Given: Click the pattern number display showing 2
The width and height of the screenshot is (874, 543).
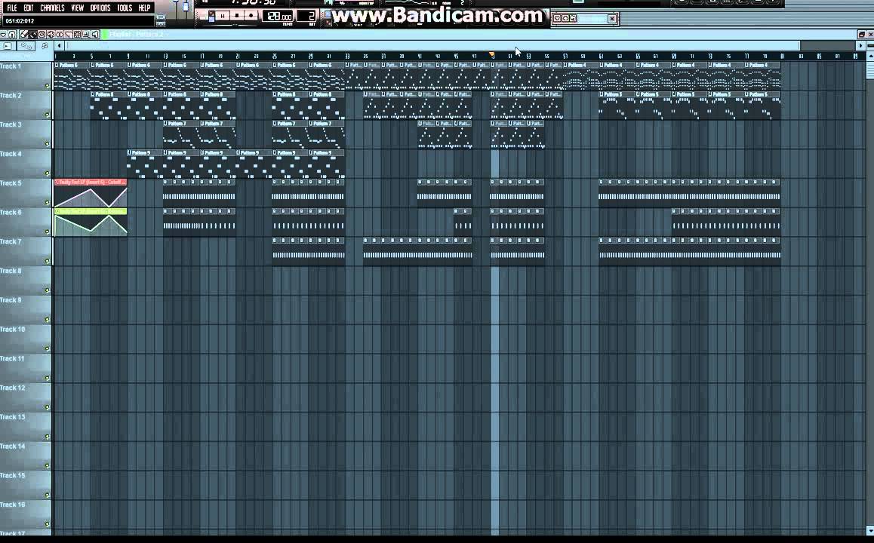Looking at the screenshot, I should click(307, 16).
